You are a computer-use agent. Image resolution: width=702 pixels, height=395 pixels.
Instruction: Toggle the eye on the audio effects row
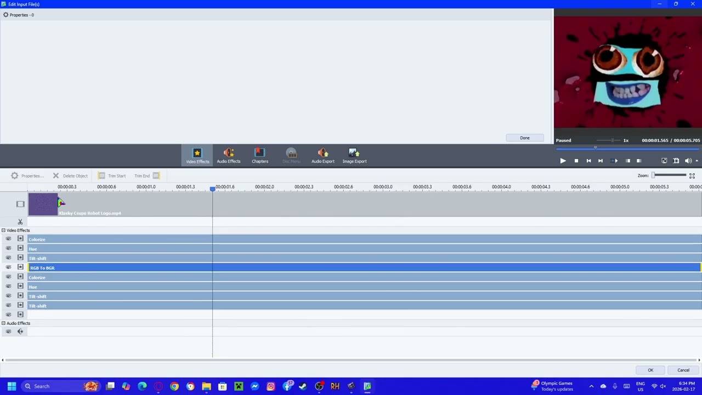pyautogui.click(x=8, y=331)
